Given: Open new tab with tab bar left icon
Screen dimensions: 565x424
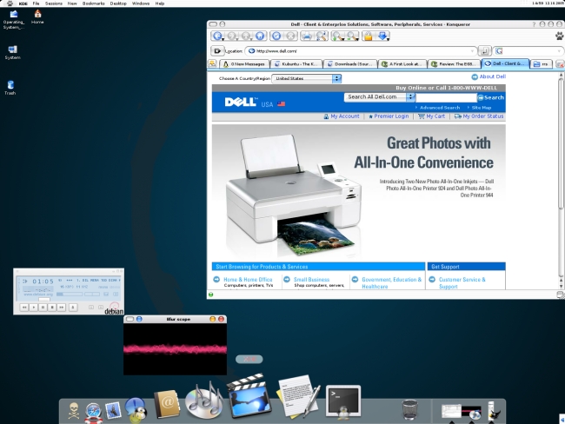Looking at the screenshot, I should point(212,63).
